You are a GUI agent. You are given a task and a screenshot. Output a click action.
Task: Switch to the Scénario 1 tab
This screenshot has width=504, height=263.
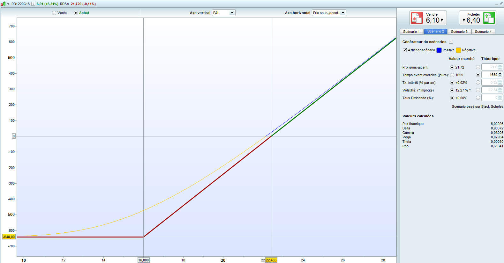pyautogui.click(x=411, y=32)
